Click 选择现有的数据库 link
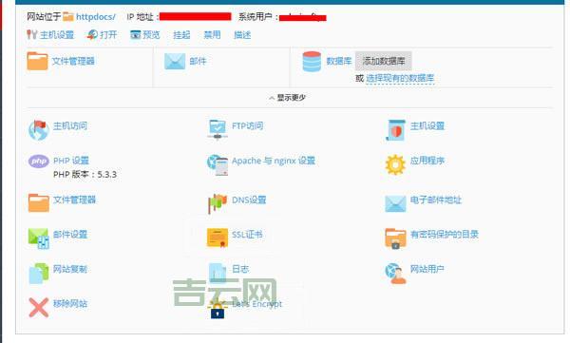Viewport: 570px width, 343px height. click(400, 78)
